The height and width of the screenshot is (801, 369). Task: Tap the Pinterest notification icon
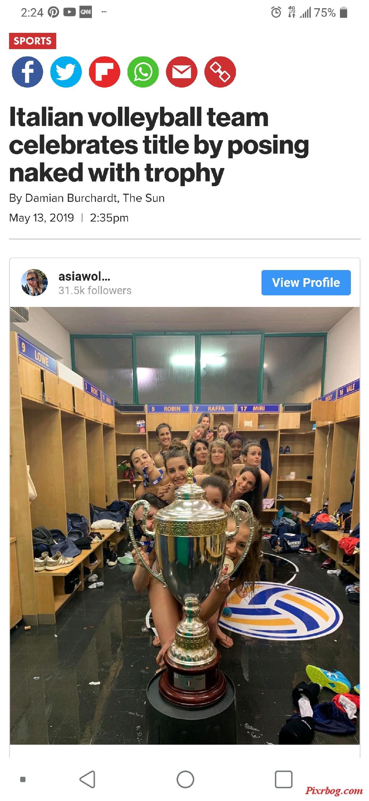[53, 13]
